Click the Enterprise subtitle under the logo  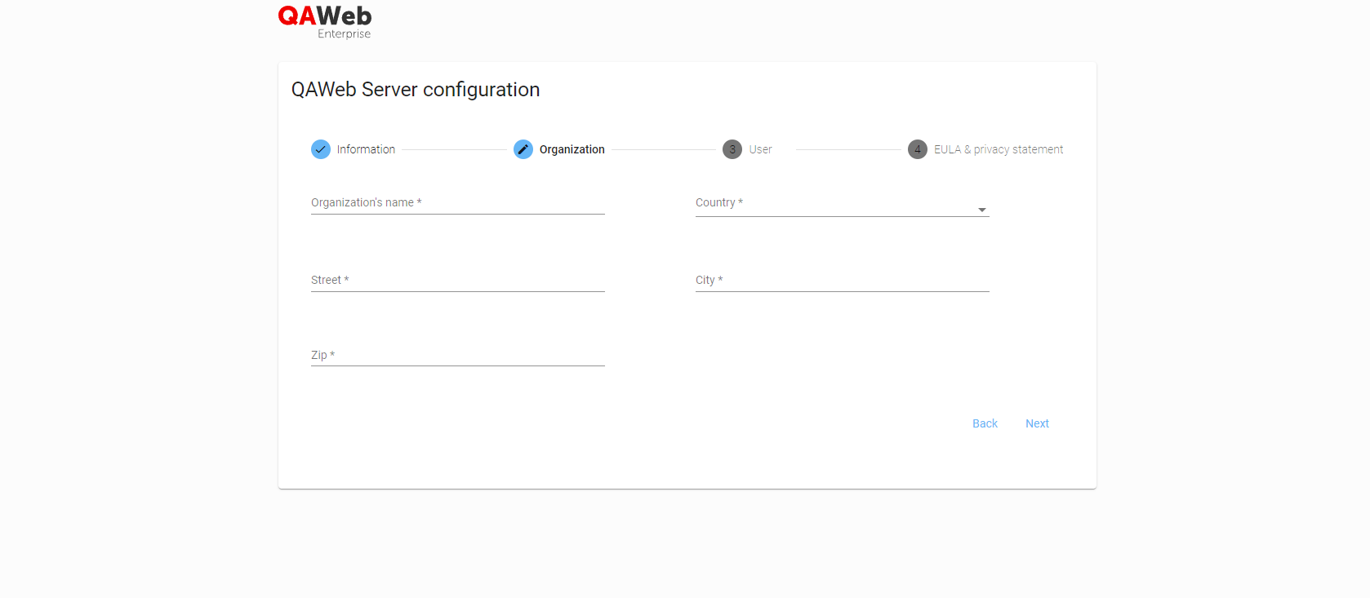click(344, 34)
